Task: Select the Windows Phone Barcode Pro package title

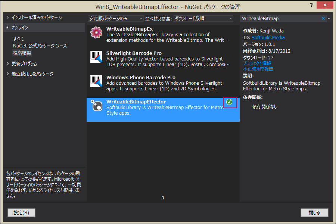Action: [141, 77]
